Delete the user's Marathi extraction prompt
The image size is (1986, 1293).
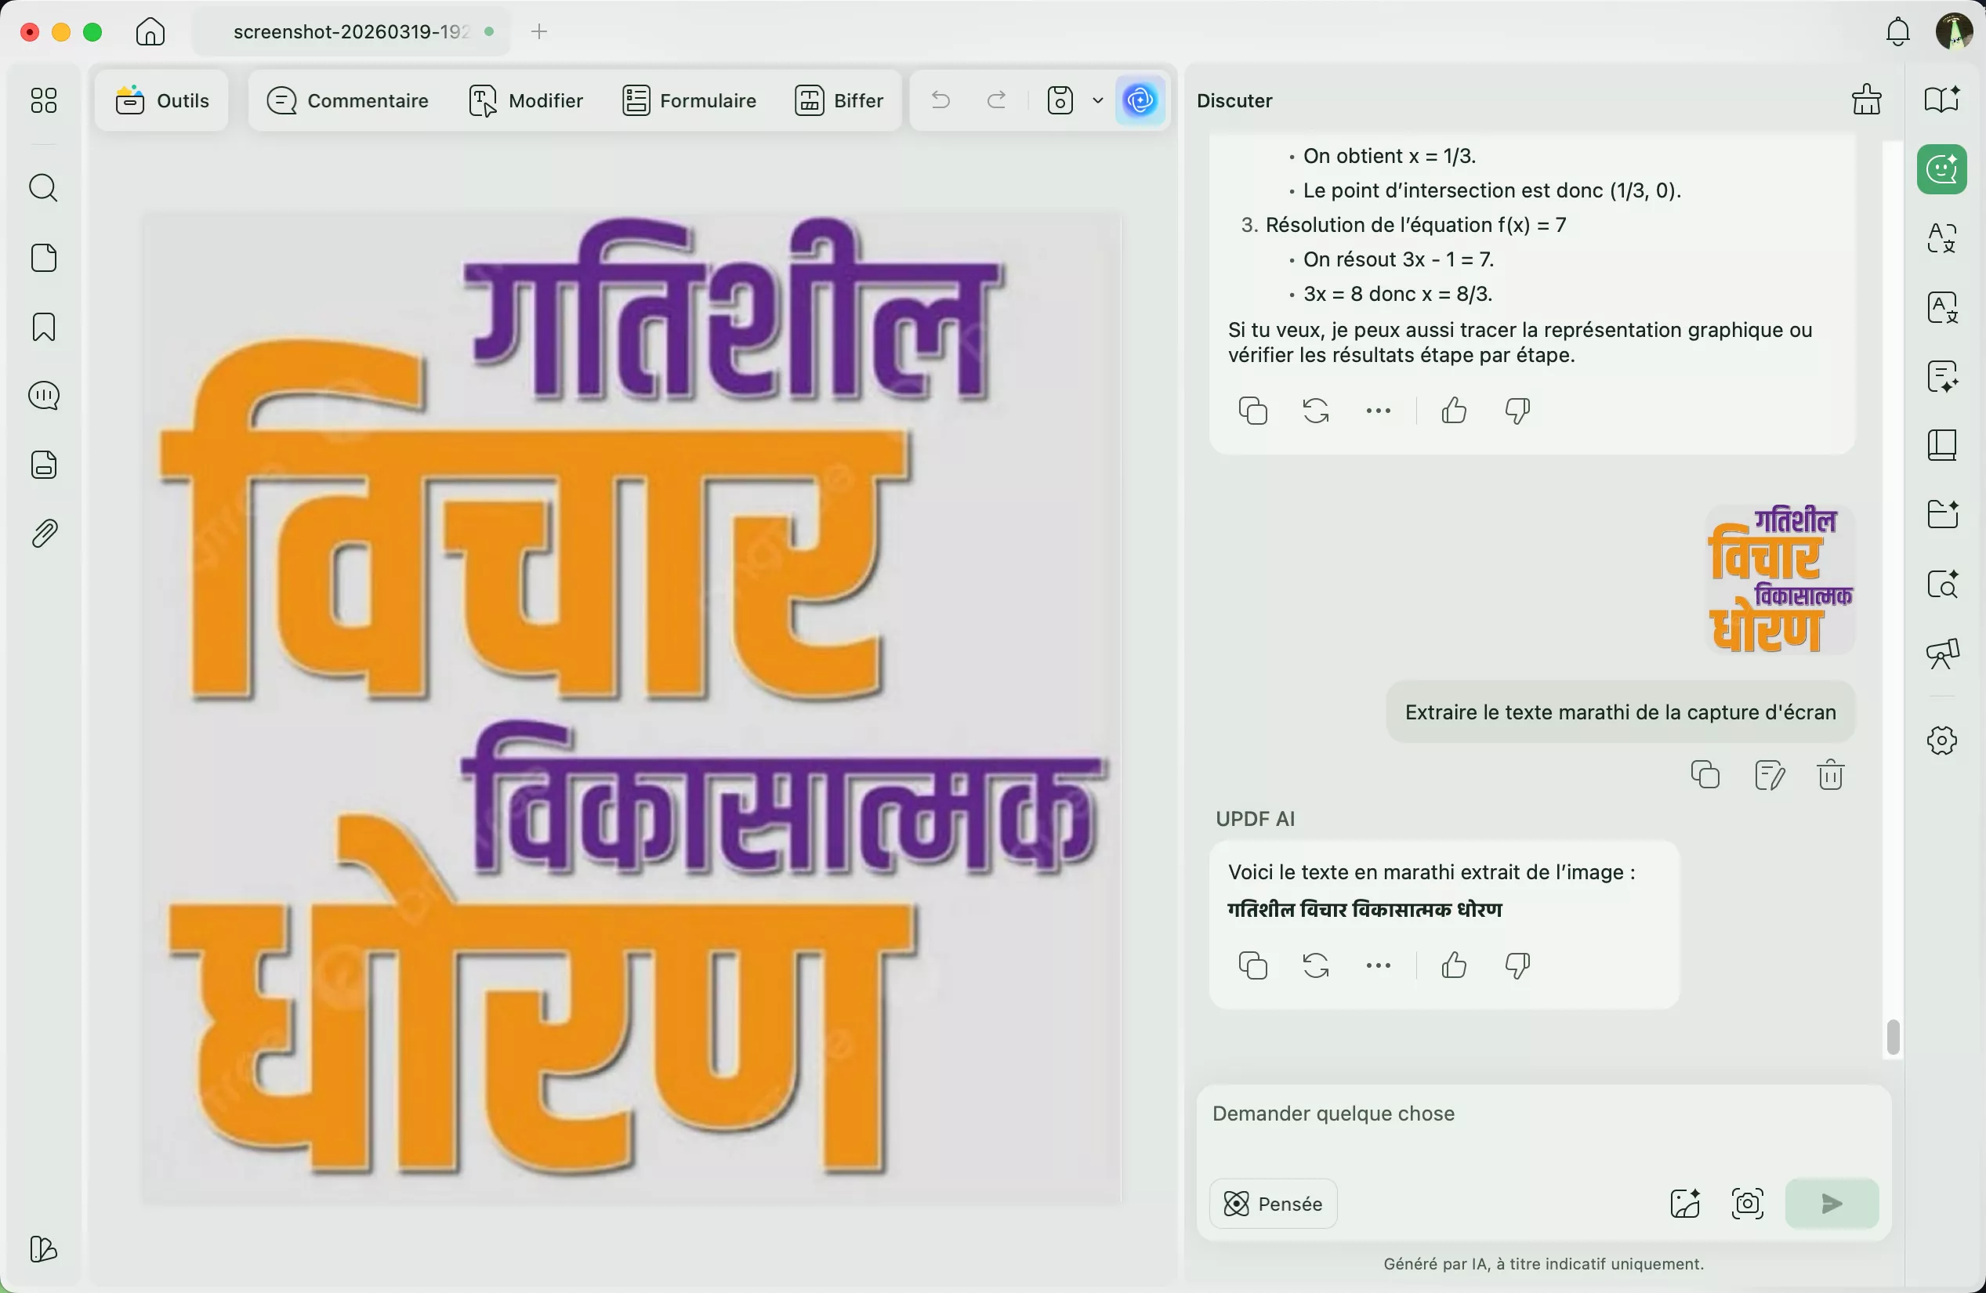pyautogui.click(x=1830, y=775)
